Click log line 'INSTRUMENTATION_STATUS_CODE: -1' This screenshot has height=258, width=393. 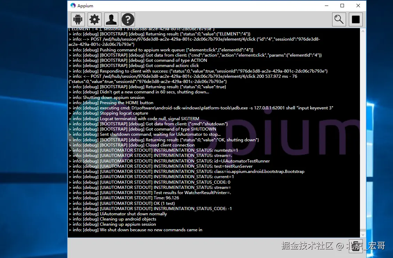(x=150, y=208)
